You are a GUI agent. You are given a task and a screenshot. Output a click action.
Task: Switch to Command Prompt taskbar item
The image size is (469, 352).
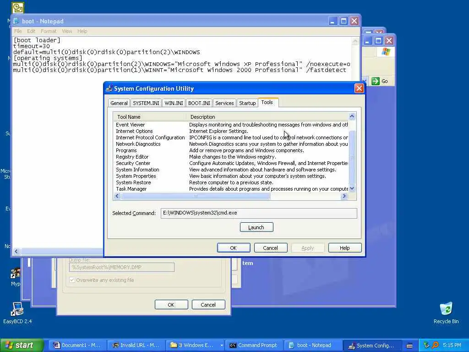254,345
